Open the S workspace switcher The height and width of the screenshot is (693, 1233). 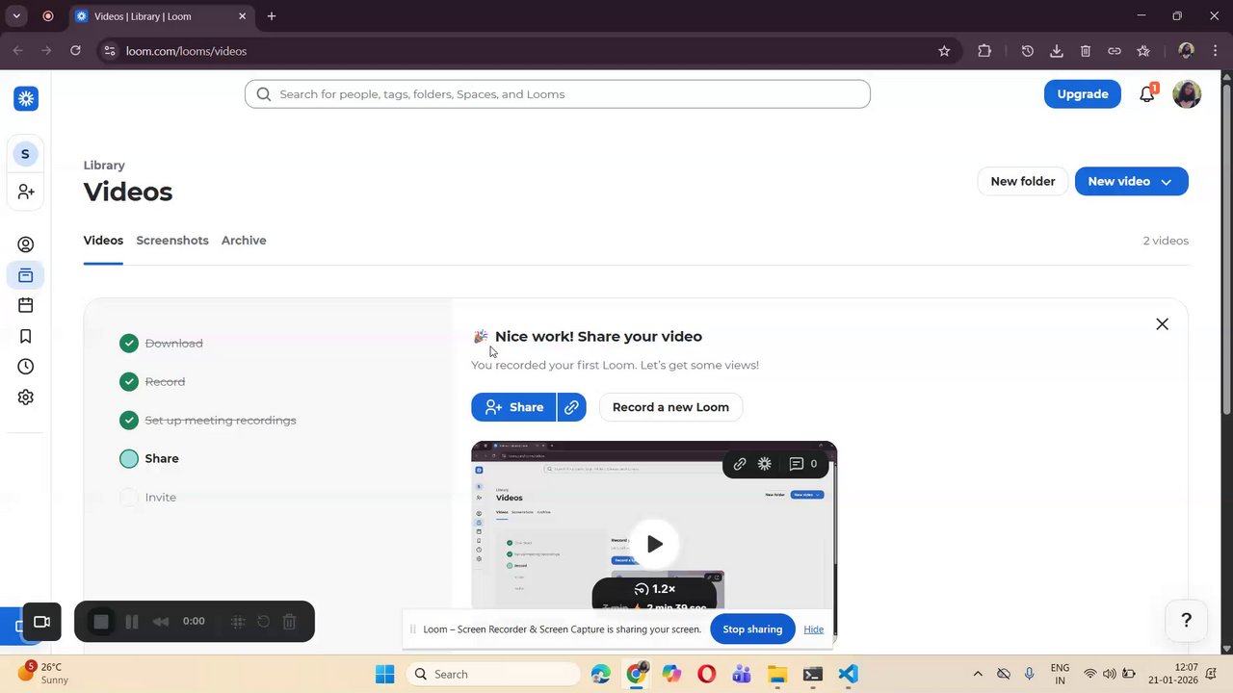[x=25, y=154]
